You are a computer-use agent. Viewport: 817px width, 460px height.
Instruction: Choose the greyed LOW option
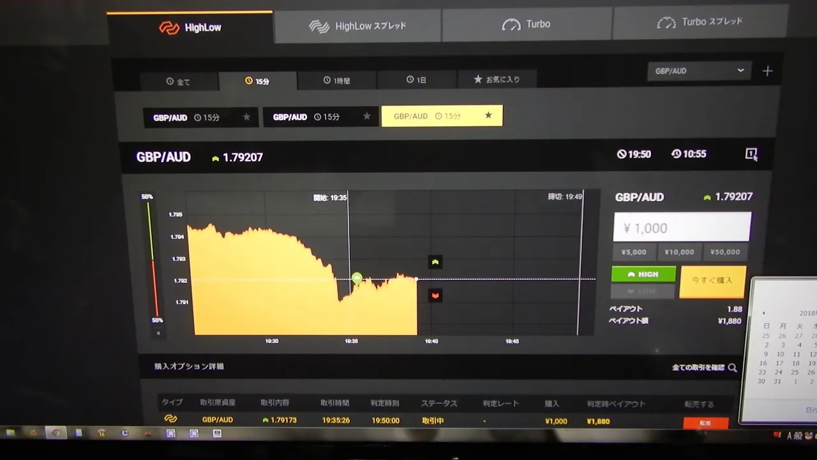coord(642,291)
